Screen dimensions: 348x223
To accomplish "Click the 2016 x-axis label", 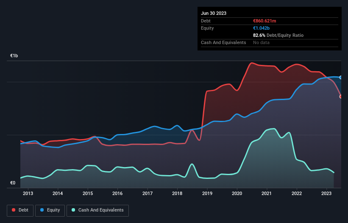I will click(117, 193).
